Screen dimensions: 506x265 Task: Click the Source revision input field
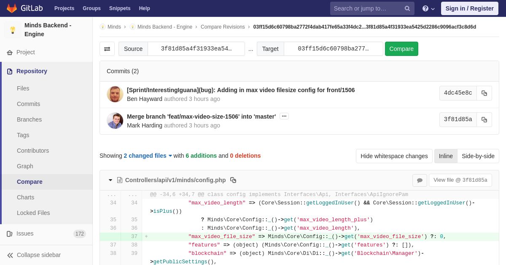click(196, 49)
